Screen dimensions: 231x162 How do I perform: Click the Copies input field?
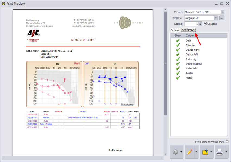(191, 24)
